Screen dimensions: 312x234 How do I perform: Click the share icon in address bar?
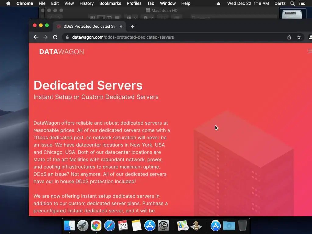(289, 37)
